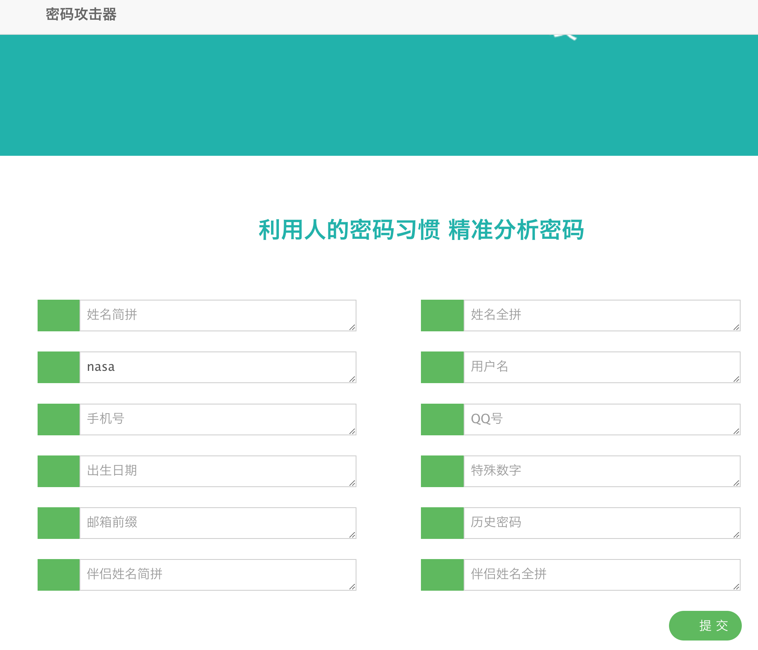Focus the 特殊数字 text box
Image resolution: width=758 pixels, height=650 pixels.
[601, 471]
